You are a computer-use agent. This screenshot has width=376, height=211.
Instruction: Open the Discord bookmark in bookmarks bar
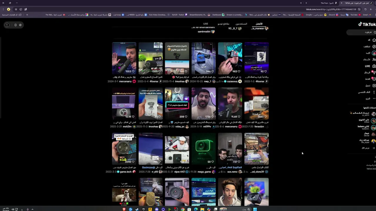pos(333,15)
